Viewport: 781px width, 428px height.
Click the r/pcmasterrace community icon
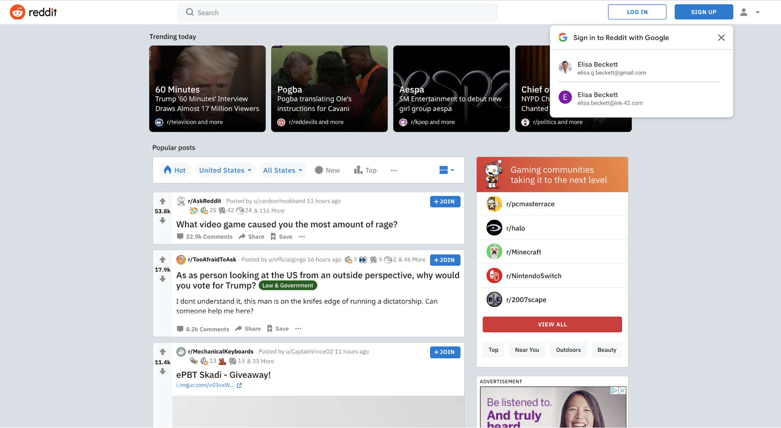pyautogui.click(x=493, y=204)
